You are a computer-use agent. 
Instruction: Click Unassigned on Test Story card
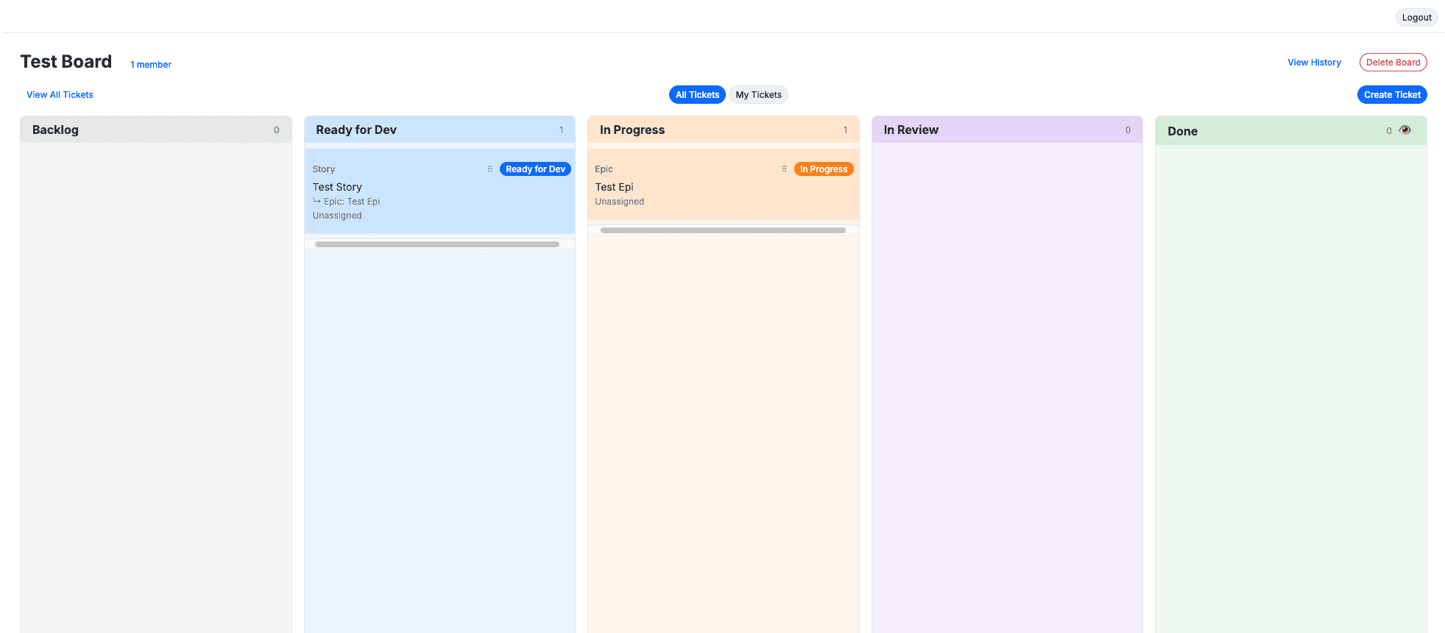[x=337, y=216]
